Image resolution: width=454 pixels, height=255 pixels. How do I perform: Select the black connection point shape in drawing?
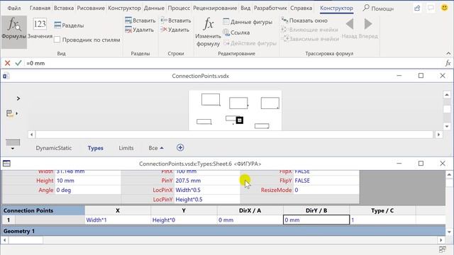[x=240, y=120]
